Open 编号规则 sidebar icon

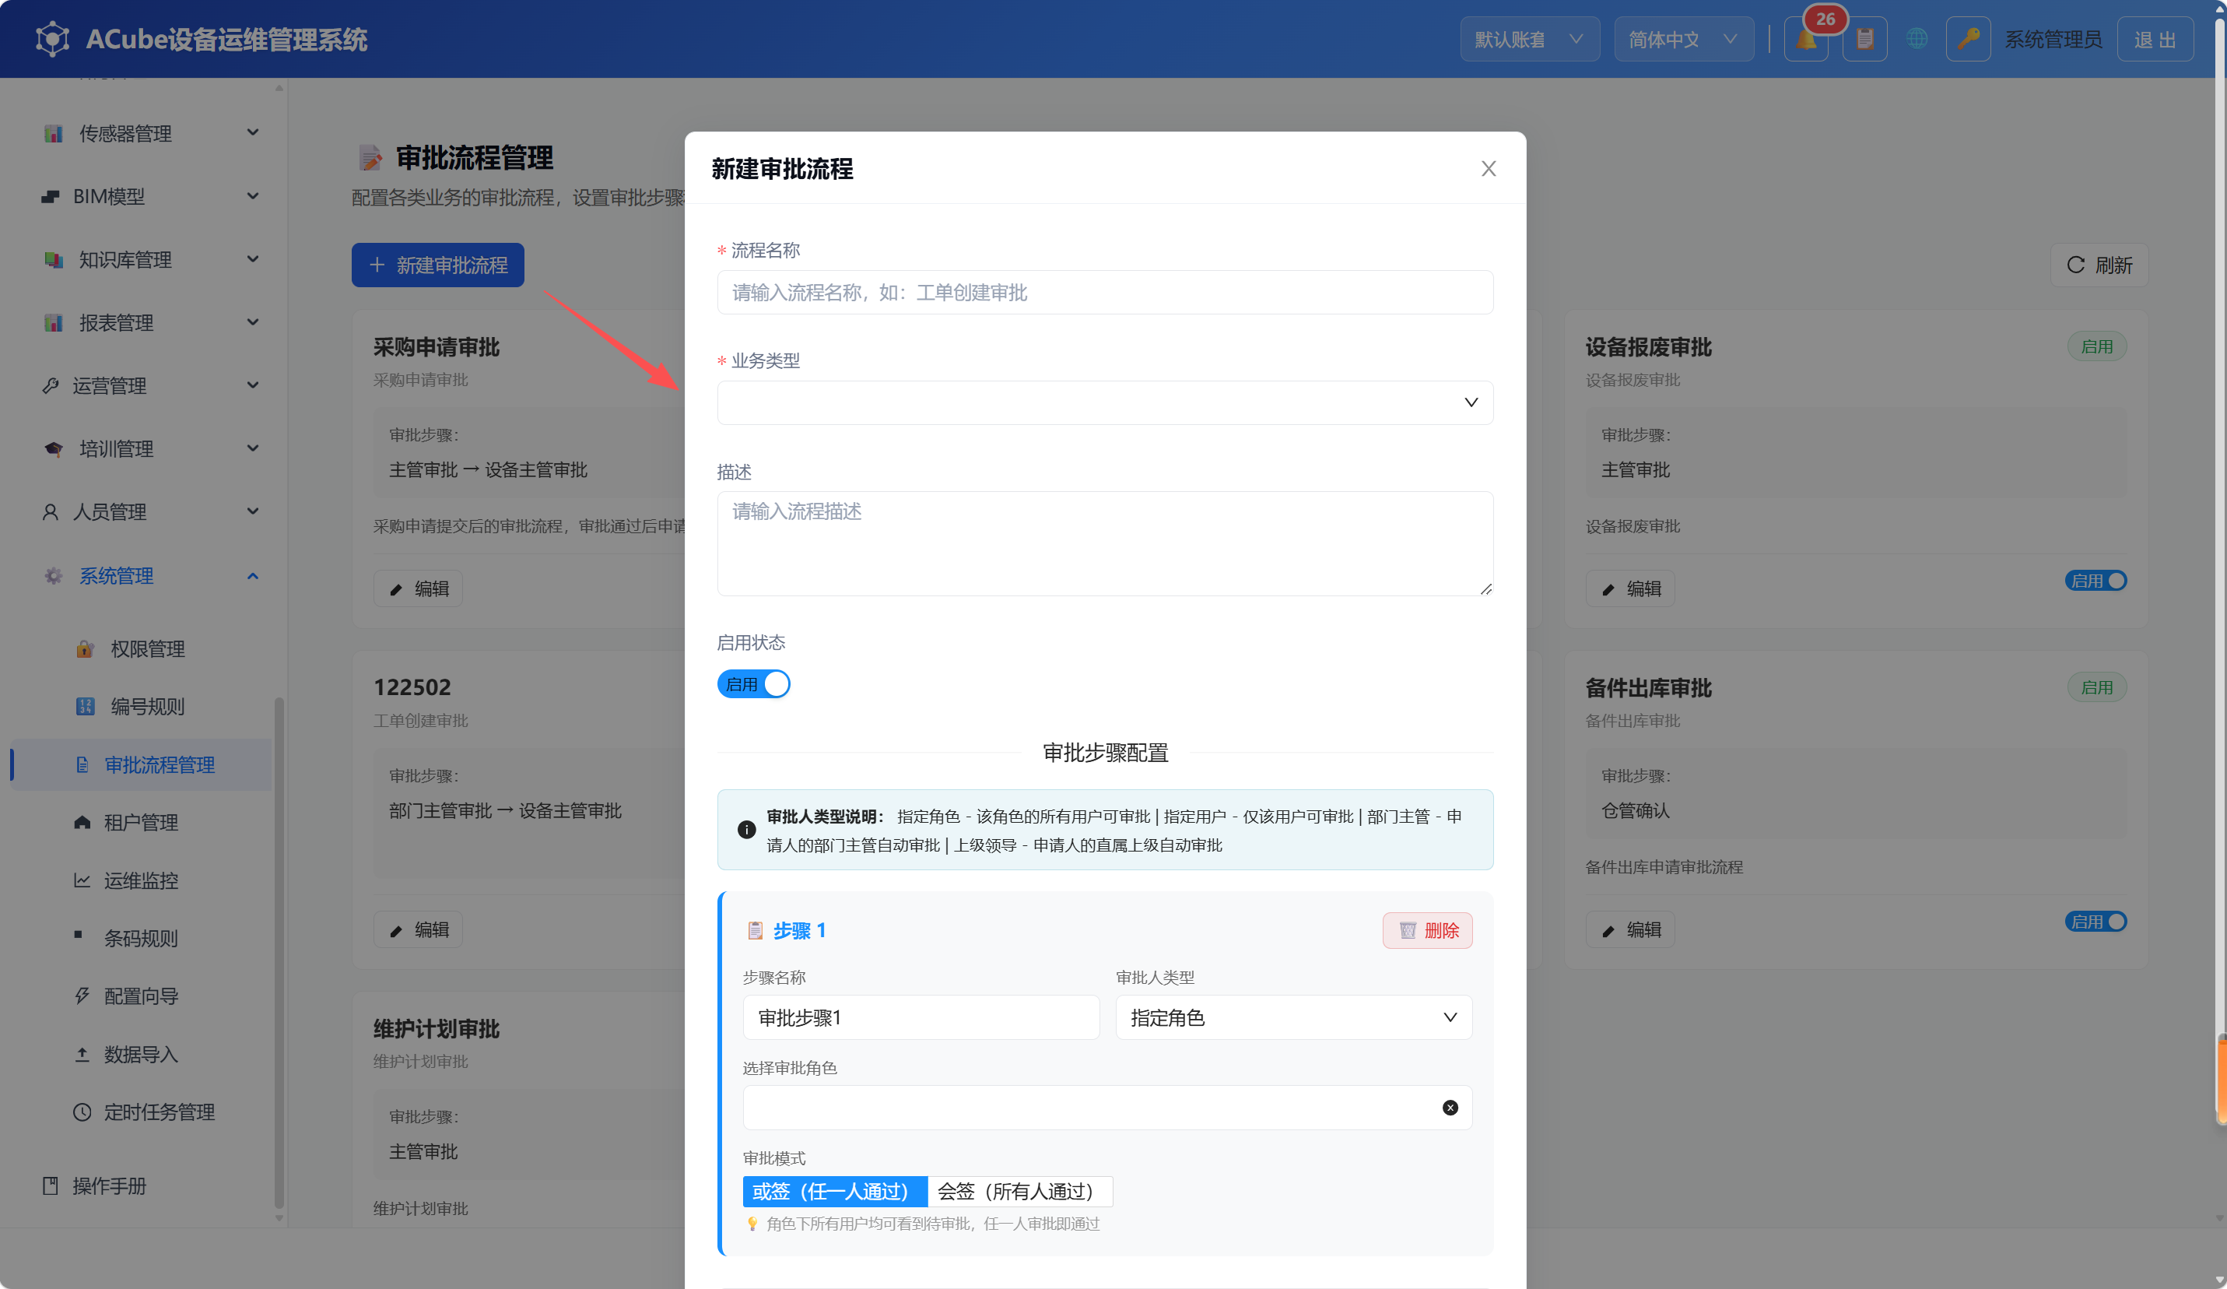(85, 707)
